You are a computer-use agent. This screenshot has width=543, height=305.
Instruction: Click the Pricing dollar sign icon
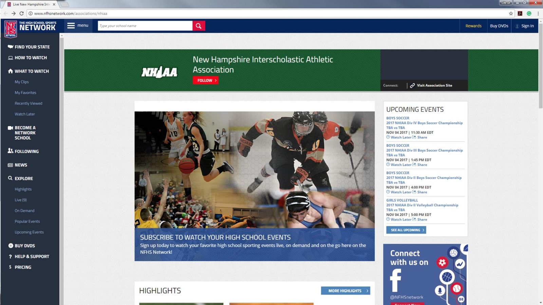point(10,267)
